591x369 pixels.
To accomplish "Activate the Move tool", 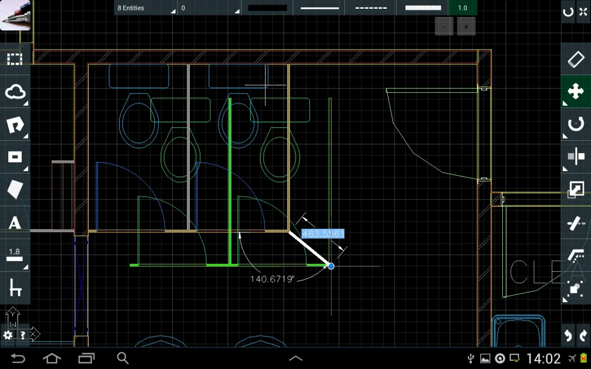I will [x=576, y=92].
